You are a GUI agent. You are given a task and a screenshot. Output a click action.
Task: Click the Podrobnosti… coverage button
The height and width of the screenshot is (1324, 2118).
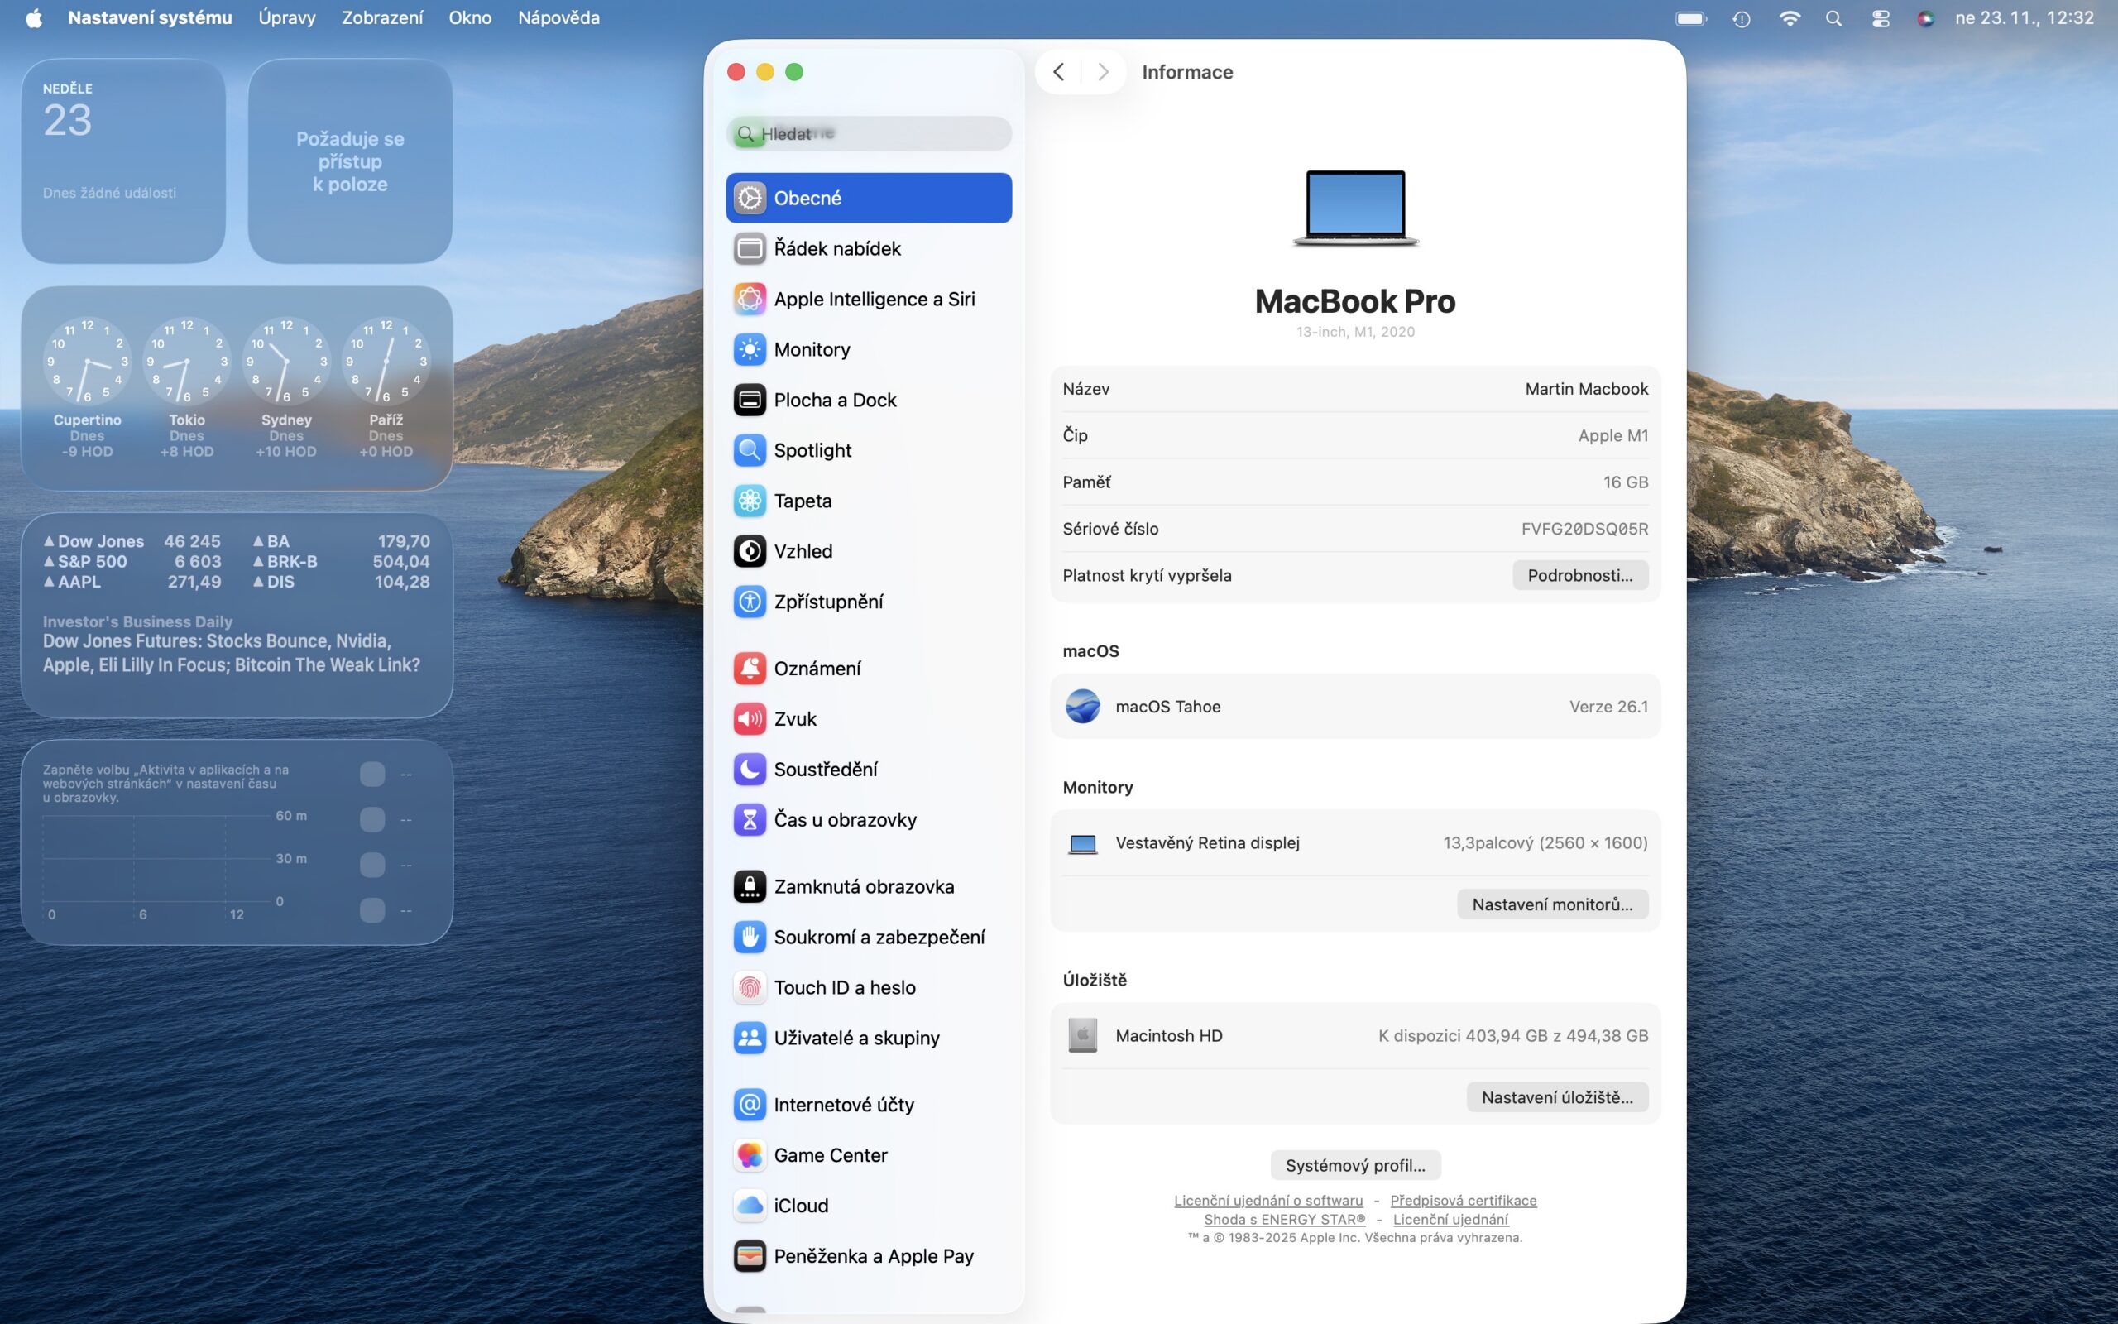point(1579,575)
